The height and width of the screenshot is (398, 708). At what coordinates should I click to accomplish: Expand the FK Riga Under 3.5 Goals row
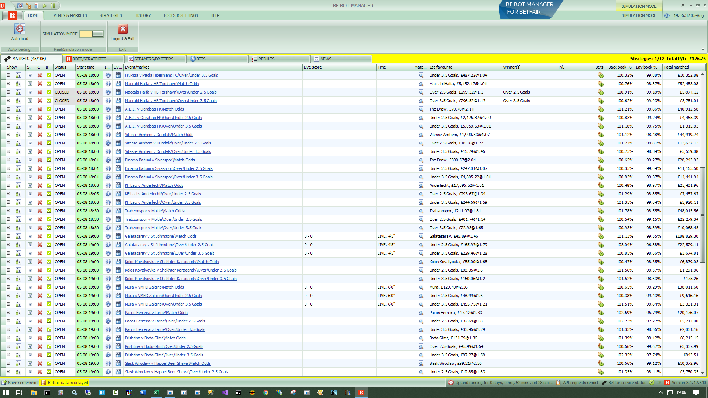(8, 75)
